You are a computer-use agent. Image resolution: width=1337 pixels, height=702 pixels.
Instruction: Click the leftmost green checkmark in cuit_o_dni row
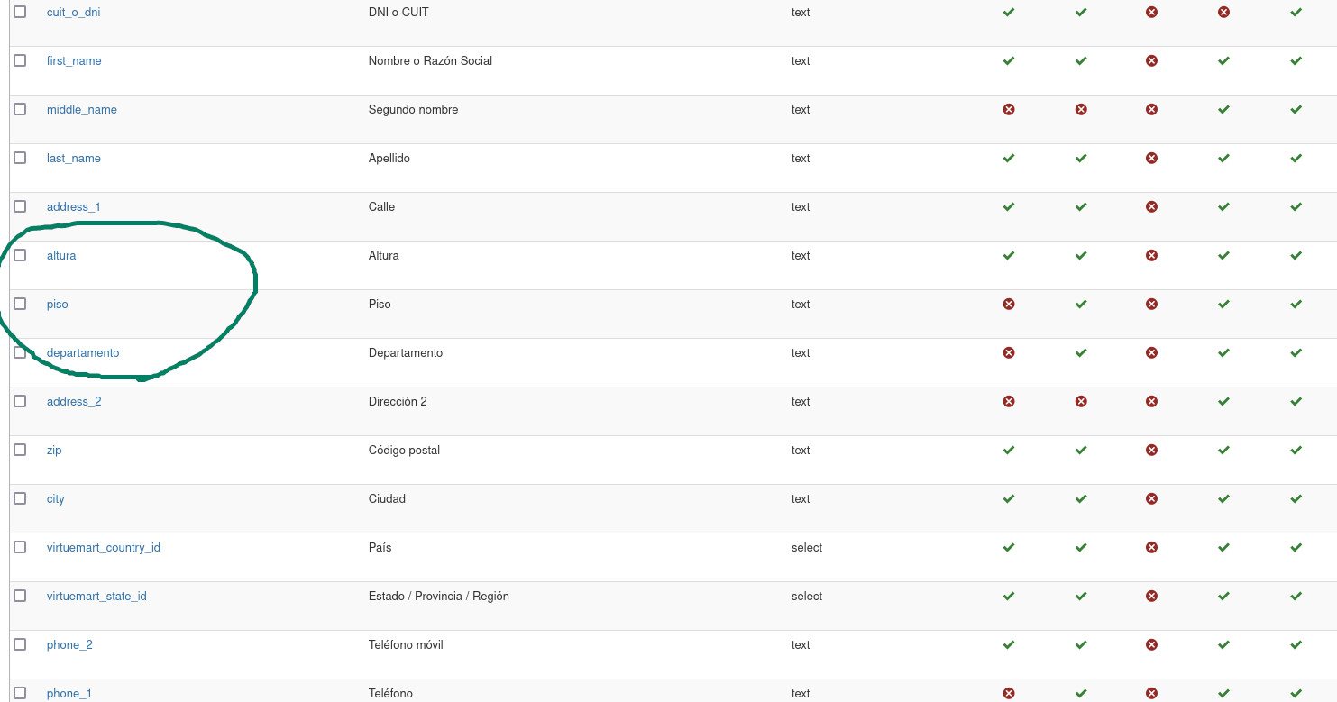(1009, 12)
